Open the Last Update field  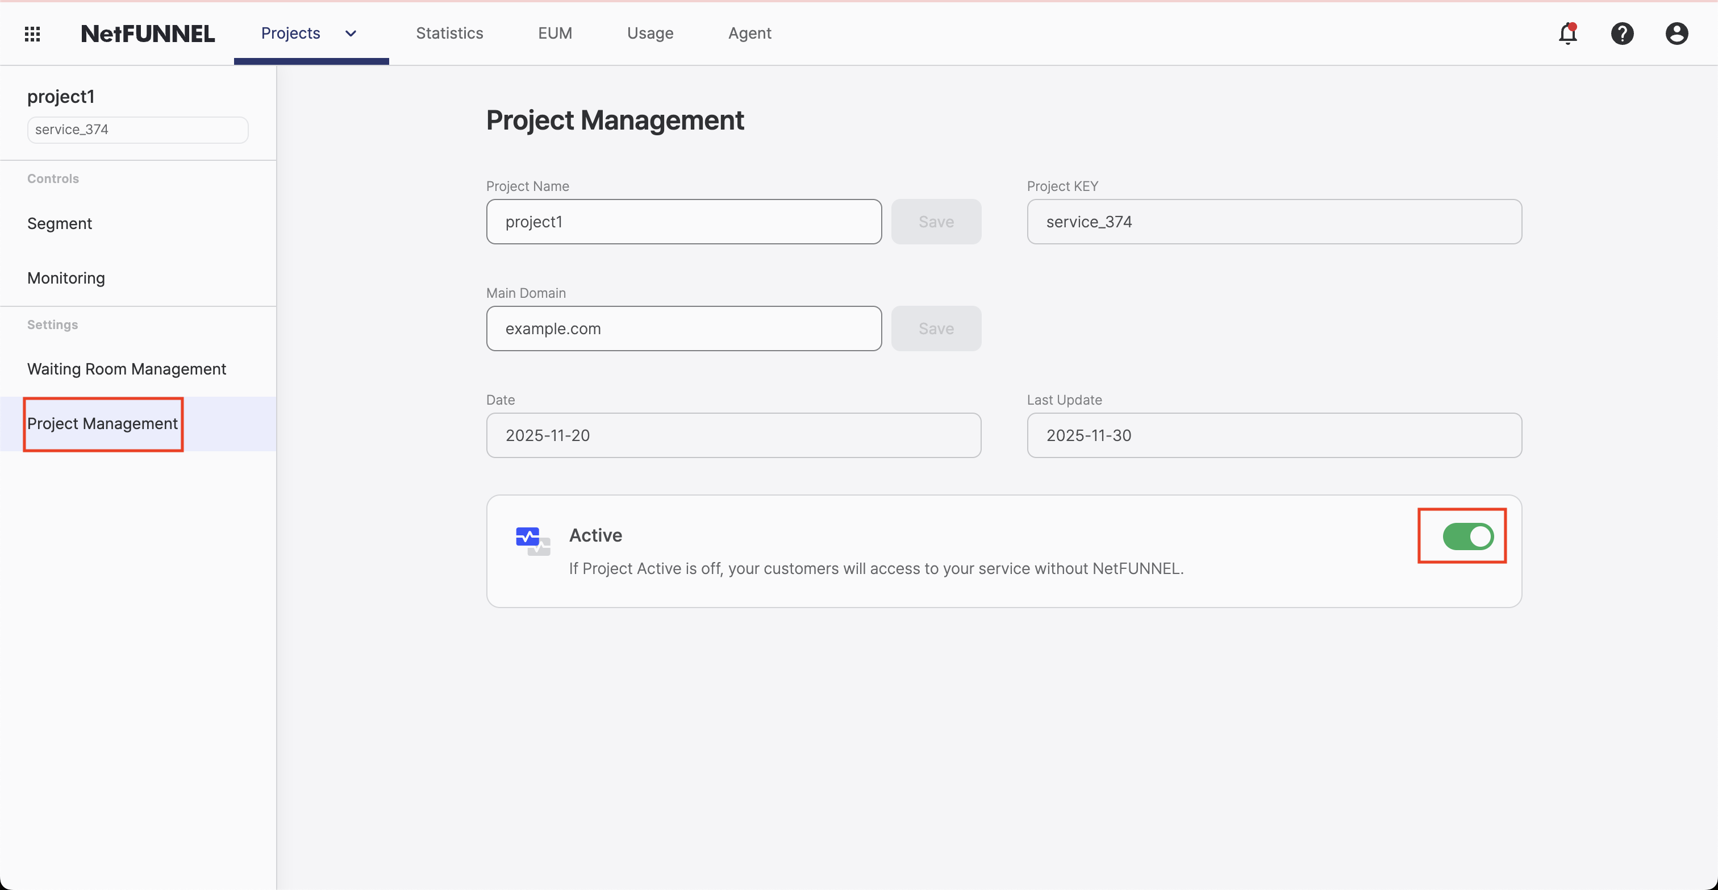[x=1274, y=435]
